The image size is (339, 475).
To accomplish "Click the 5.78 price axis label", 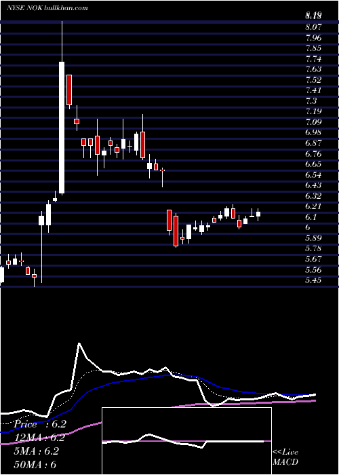I will [x=313, y=248].
